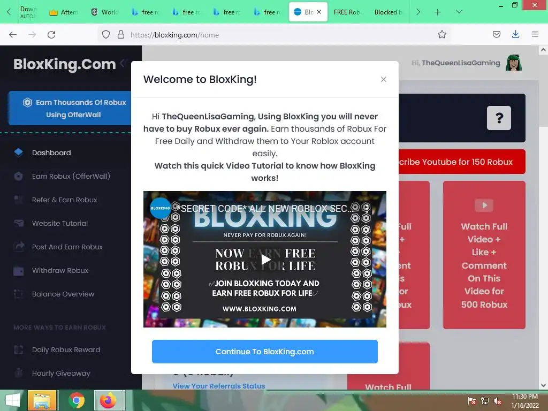The height and width of the screenshot is (411, 548).
Task: Click Dashboard diamond icon
Action: coord(19,153)
